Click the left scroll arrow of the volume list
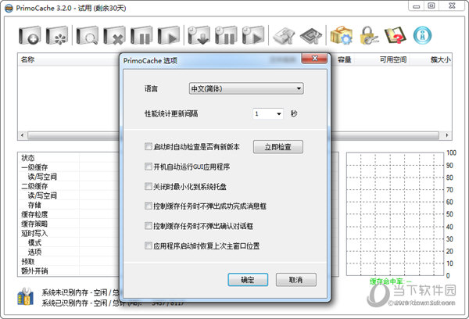Viewport: 469px width, 319px height. click(x=22, y=135)
